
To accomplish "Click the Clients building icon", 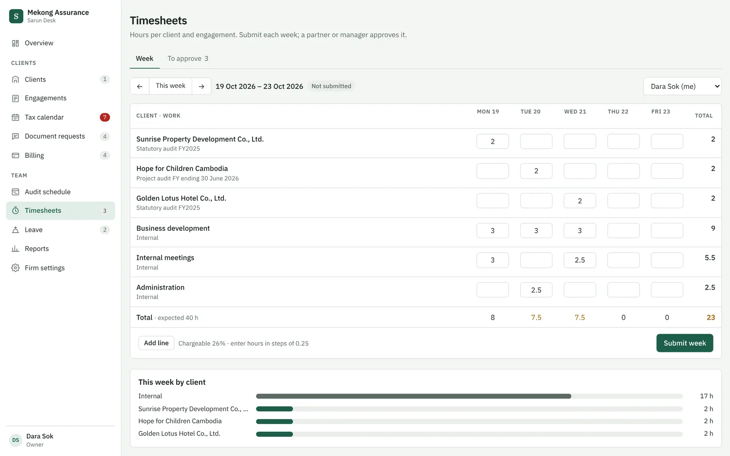I will 16,79.
